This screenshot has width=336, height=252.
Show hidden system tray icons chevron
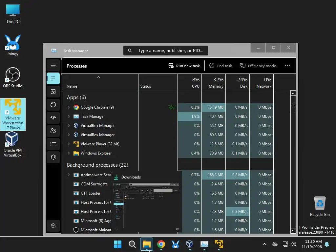[264, 244]
